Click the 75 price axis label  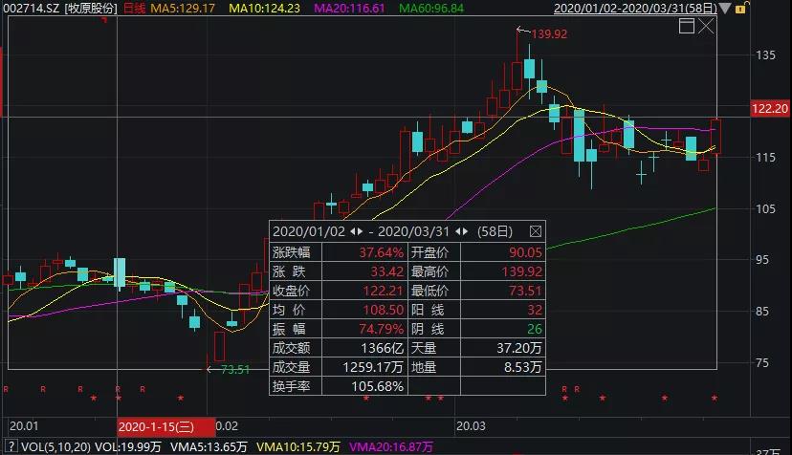(x=762, y=362)
